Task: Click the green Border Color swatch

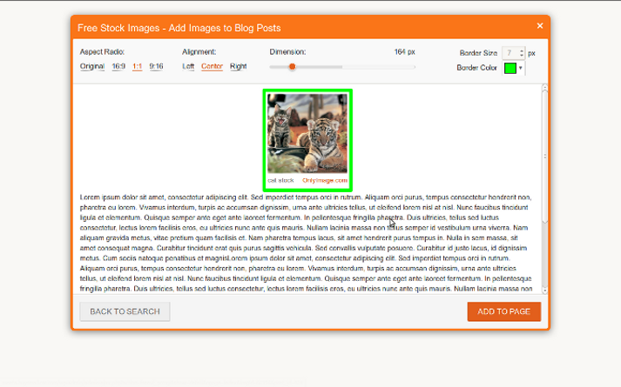Action: point(510,68)
